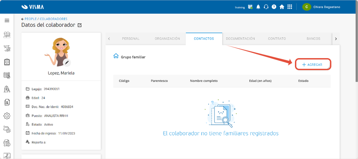The width and height of the screenshot is (358, 159).
Task: Click the training database icon
Action: [250, 7]
